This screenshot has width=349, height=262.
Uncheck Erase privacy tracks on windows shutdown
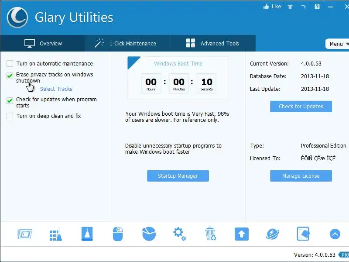[x=10, y=76]
